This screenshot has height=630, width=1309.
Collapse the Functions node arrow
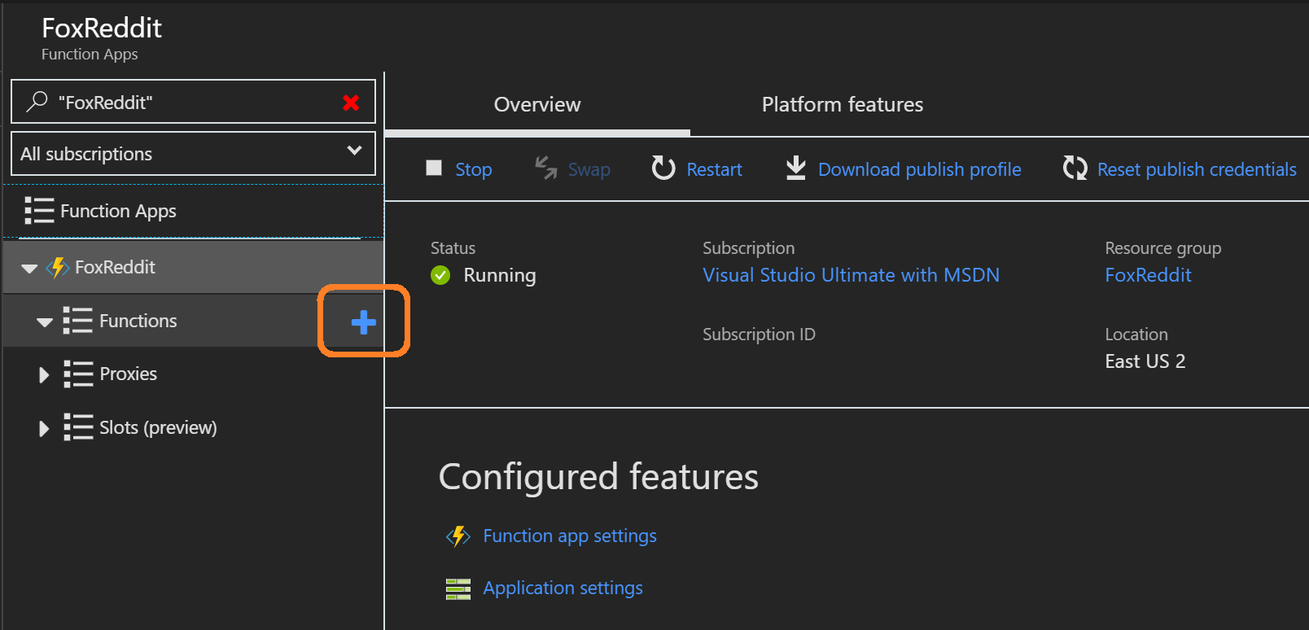45,322
